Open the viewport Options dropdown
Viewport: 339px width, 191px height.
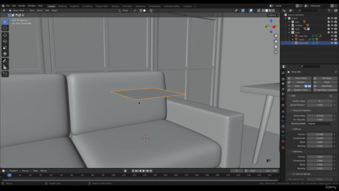pyautogui.click(x=273, y=15)
